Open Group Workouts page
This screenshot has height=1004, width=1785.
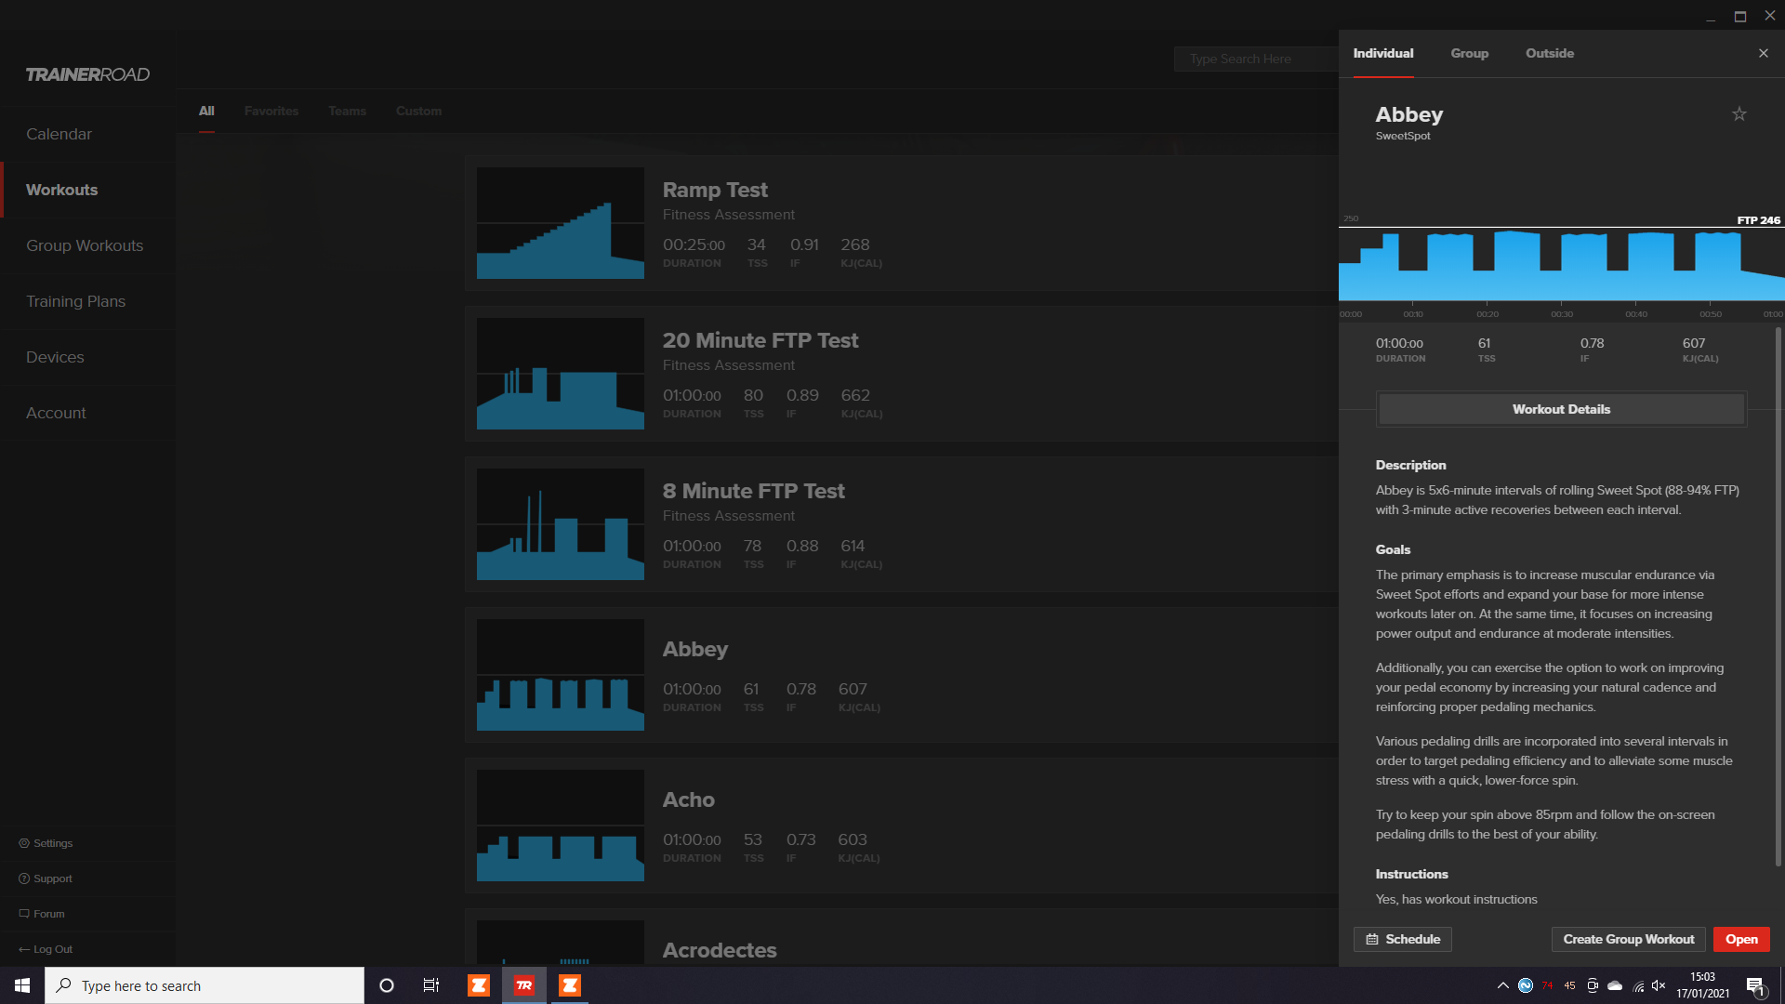tap(85, 245)
